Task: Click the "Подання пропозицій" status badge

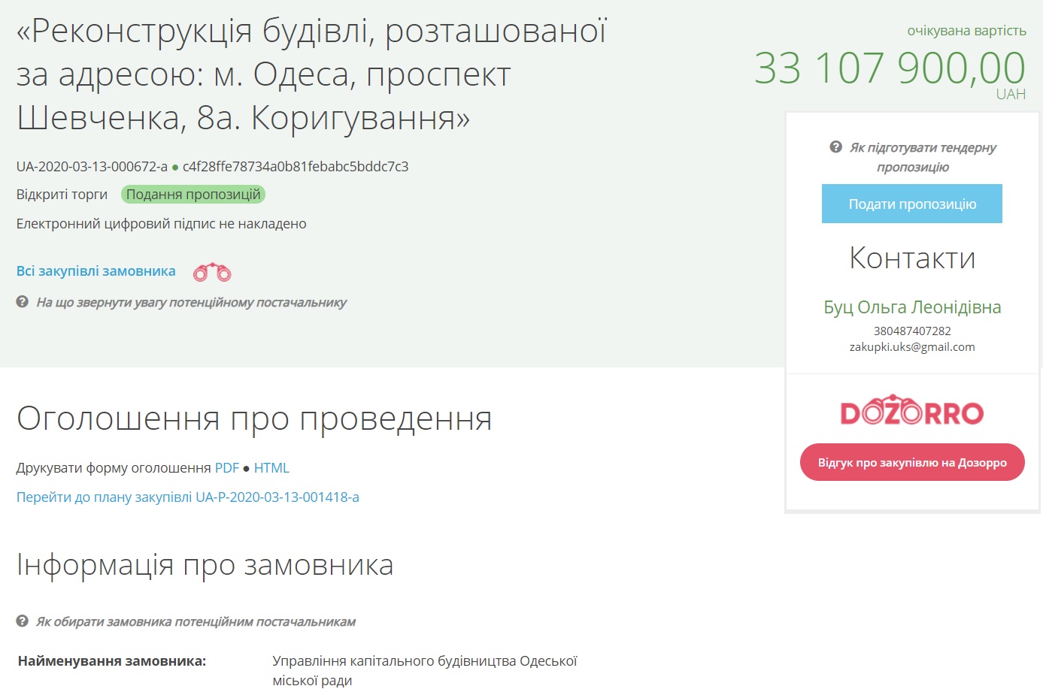Action: [193, 195]
